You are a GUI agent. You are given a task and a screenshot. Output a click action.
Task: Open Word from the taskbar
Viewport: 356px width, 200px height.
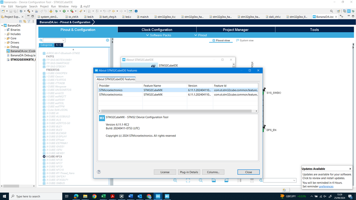tap(130, 196)
